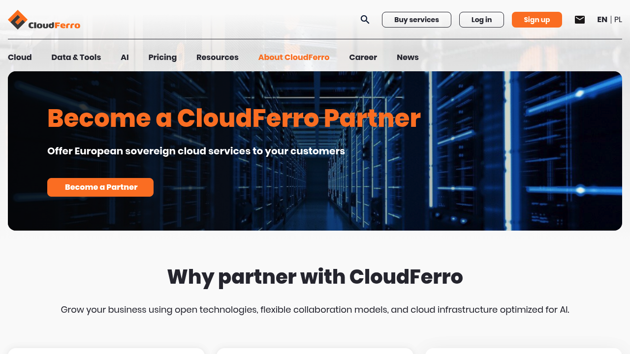Select the EN language option

pyautogui.click(x=602, y=19)
